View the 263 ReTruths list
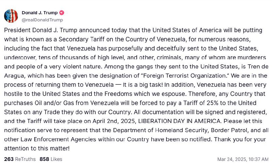 (20, 159)
